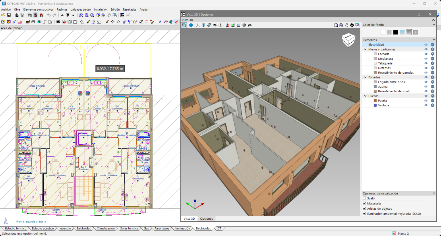Open the Resultados menu
The height and width of the screenshot is (236, 441).
(x=129, y=9)
